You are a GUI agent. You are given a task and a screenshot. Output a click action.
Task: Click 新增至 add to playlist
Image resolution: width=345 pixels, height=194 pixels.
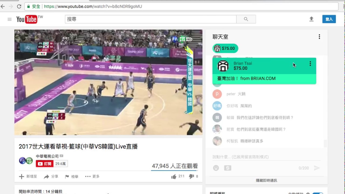(x=28, y=176)
